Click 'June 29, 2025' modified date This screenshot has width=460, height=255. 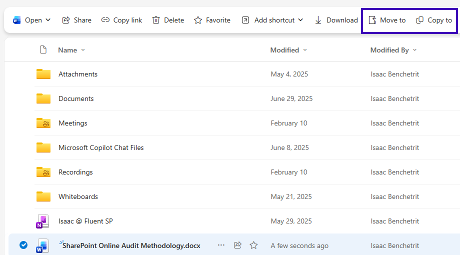tap(291, 98)
